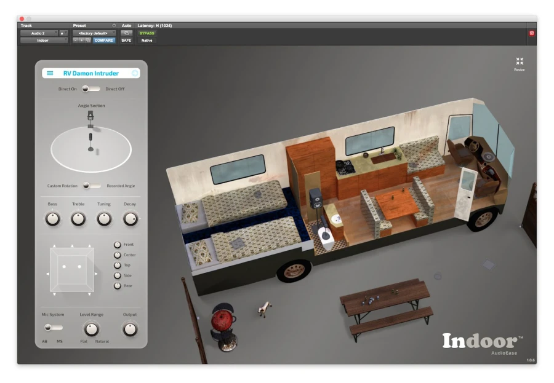
Task: Click the Tuning knob
Action: point(104,219)
